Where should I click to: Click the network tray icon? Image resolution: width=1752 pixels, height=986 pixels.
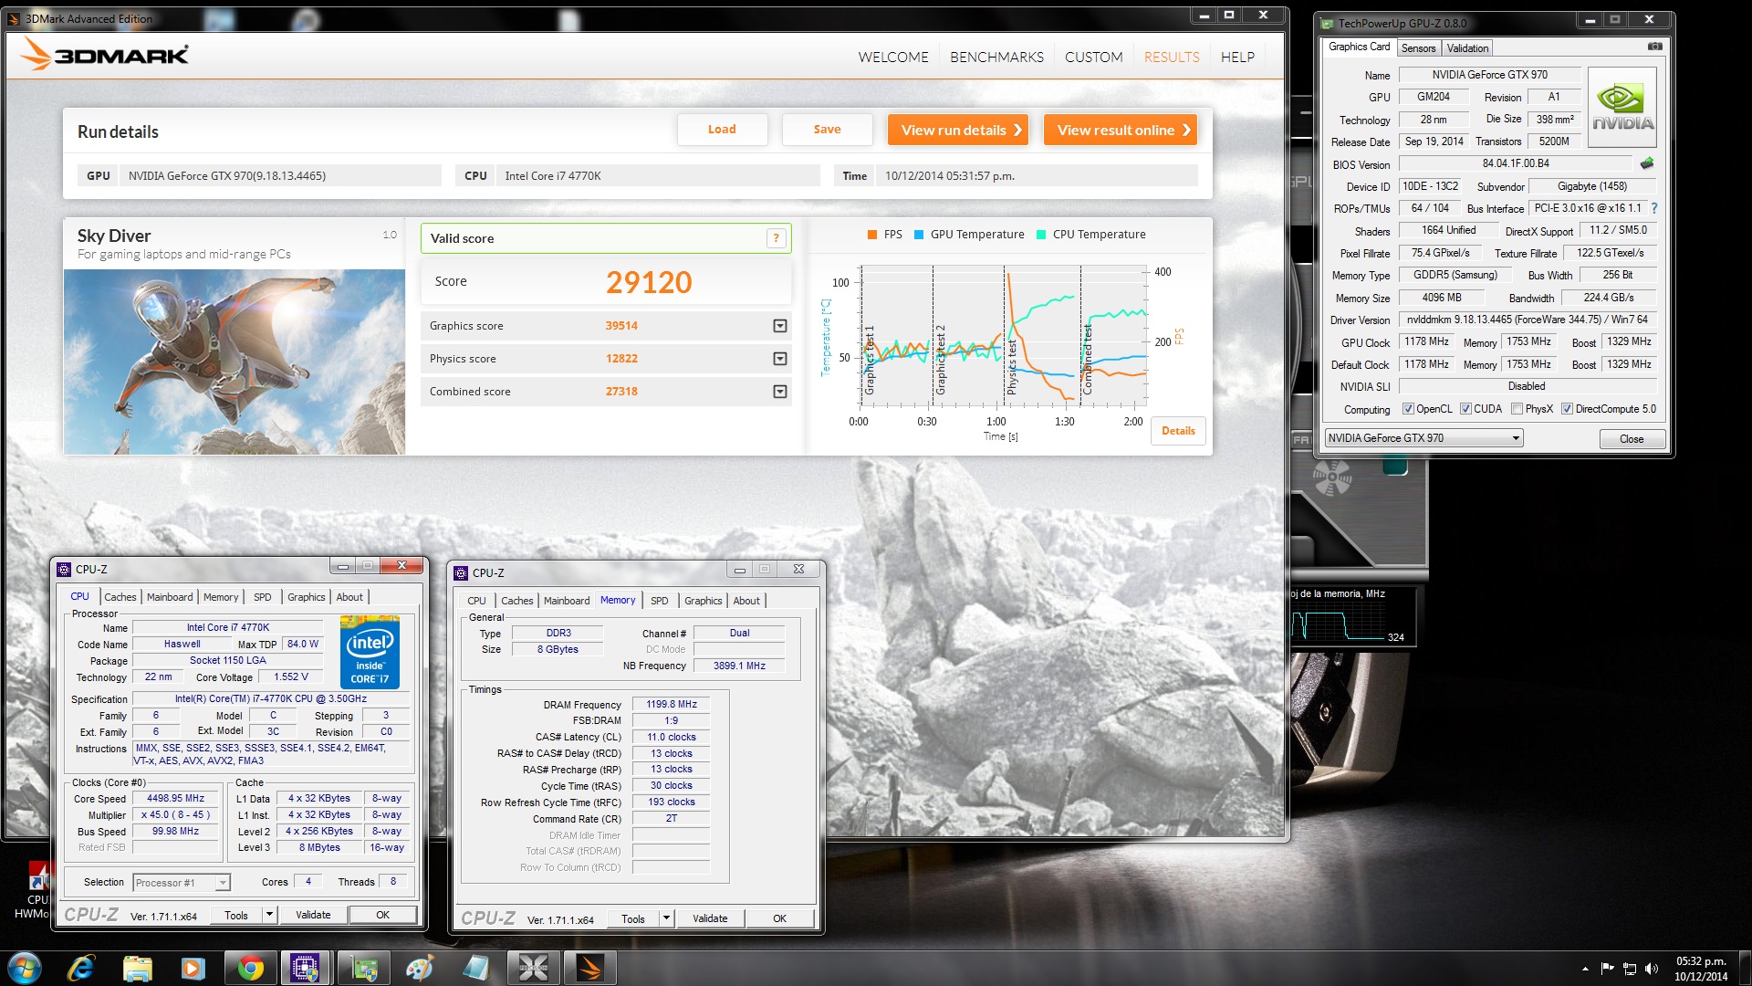(x=1629, y=969)
